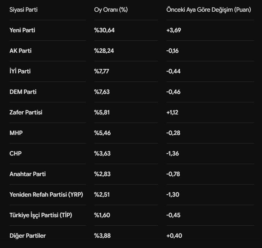This screenshot has height=248, width=262.
Task: Select the %28,24 vote share value
Action: click(x=104, y=51)
